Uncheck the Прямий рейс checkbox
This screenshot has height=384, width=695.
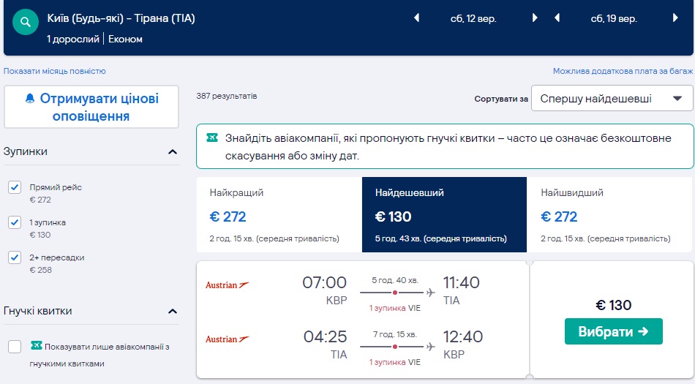pyautogui.click(x=15, y=188)
